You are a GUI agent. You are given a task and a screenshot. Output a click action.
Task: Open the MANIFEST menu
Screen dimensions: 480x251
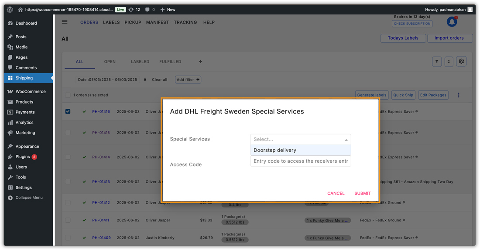pos(158,22)
